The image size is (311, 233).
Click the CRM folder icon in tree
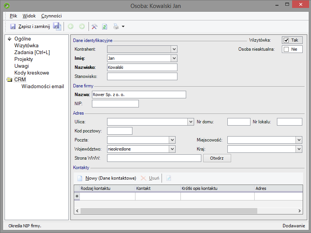coord(9,79)
